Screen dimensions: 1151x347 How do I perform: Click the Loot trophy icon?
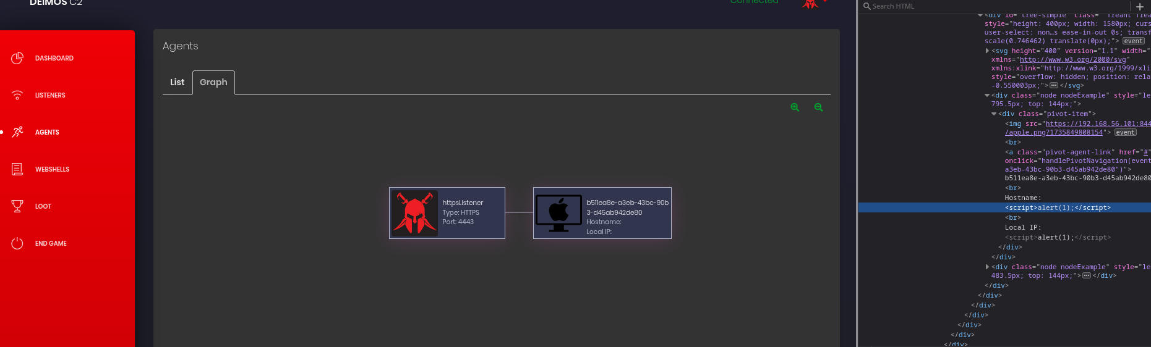(17, 206)
